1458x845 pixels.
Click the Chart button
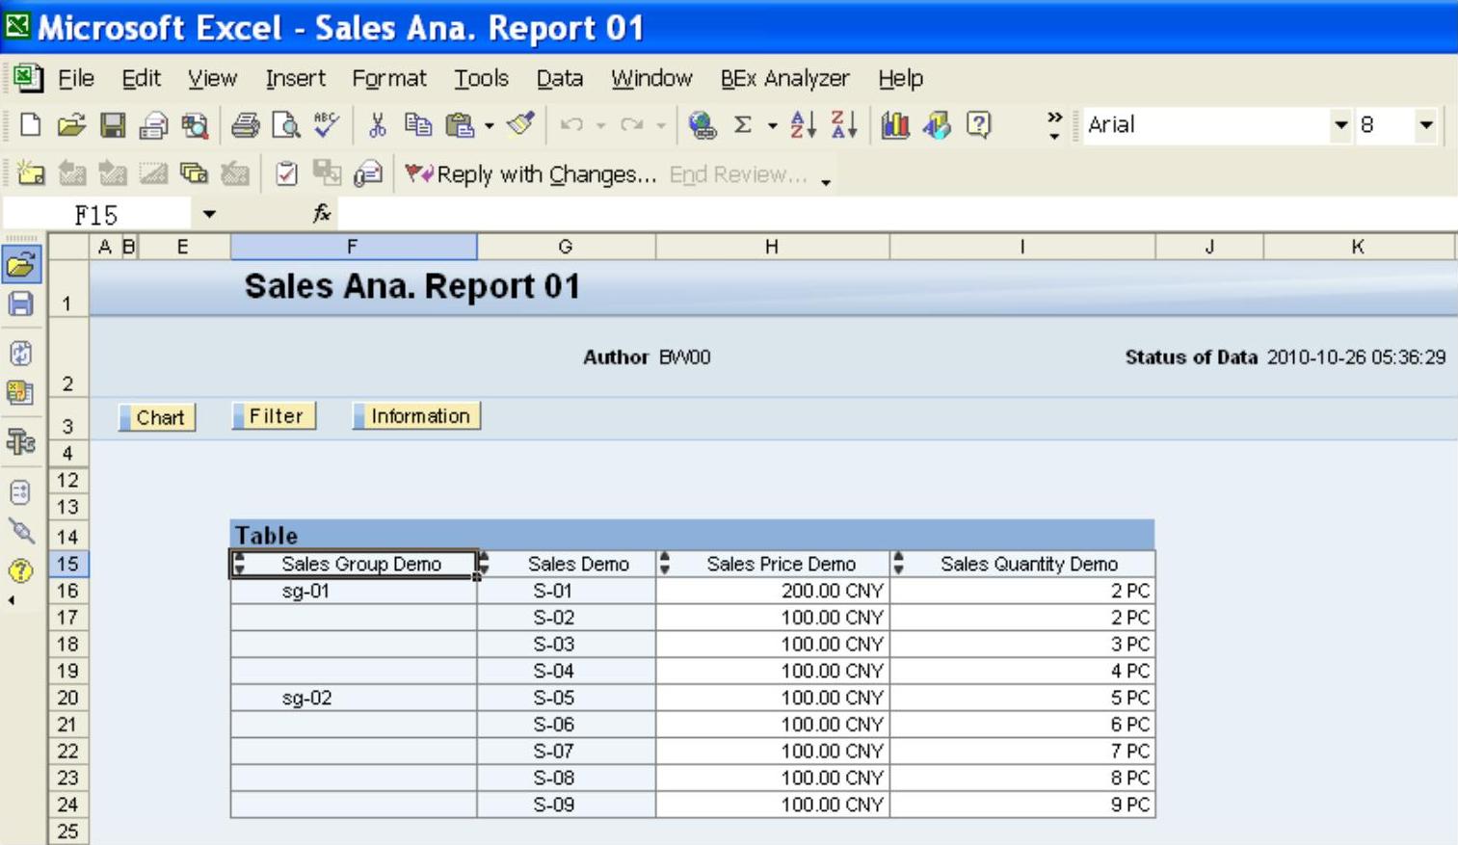157,417
